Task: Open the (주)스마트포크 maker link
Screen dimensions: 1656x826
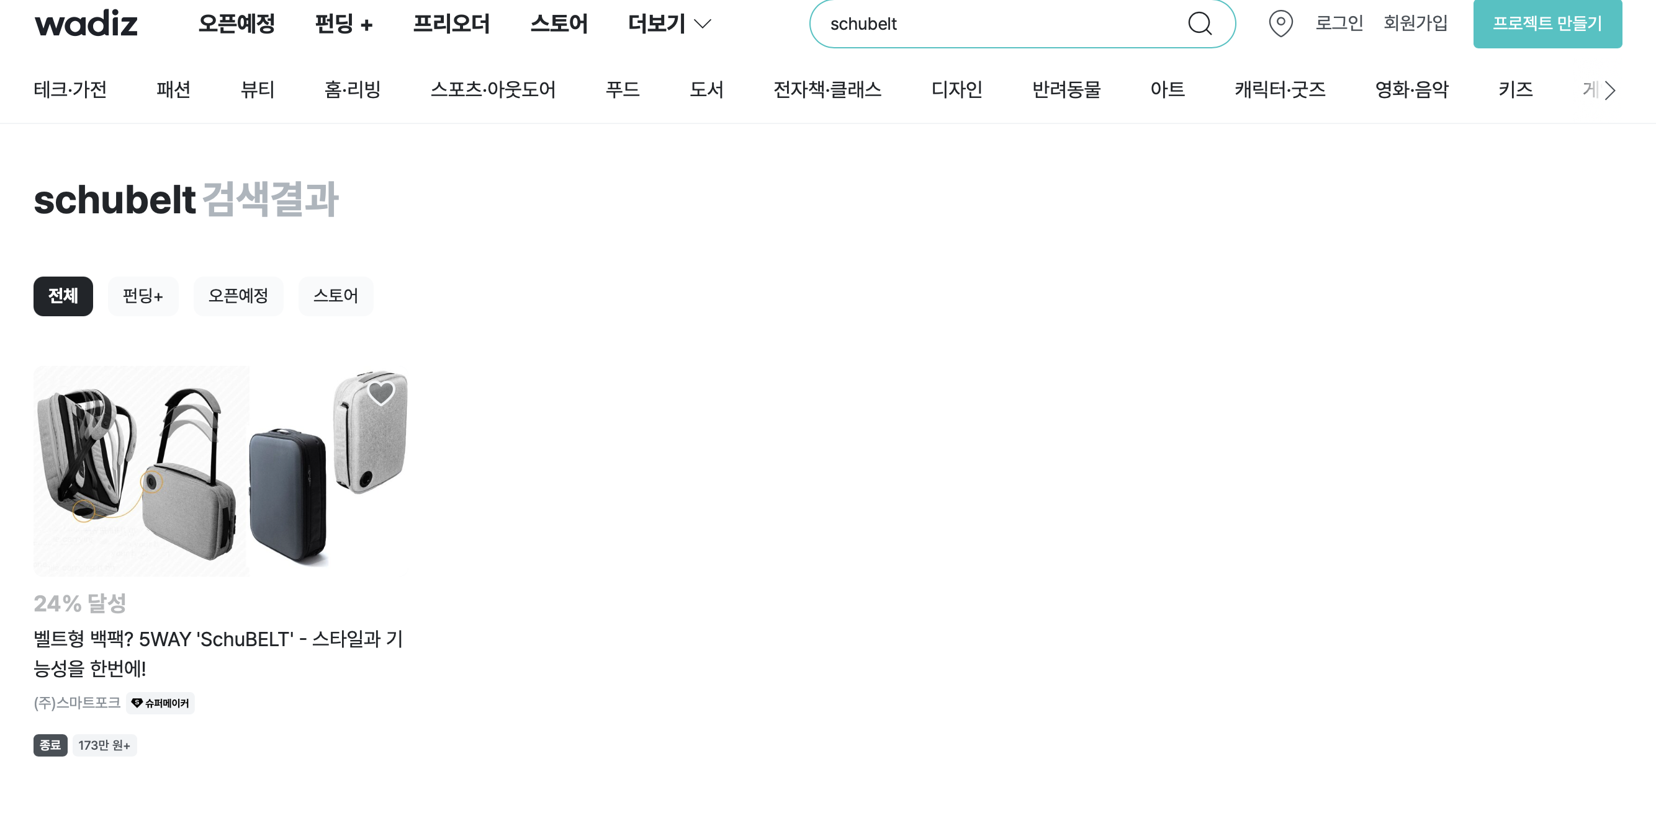Action: (77, 703)
